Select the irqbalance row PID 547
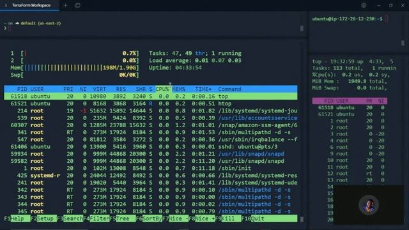The width and height of the screenshot is (409, 230). (x=151, y=139)
